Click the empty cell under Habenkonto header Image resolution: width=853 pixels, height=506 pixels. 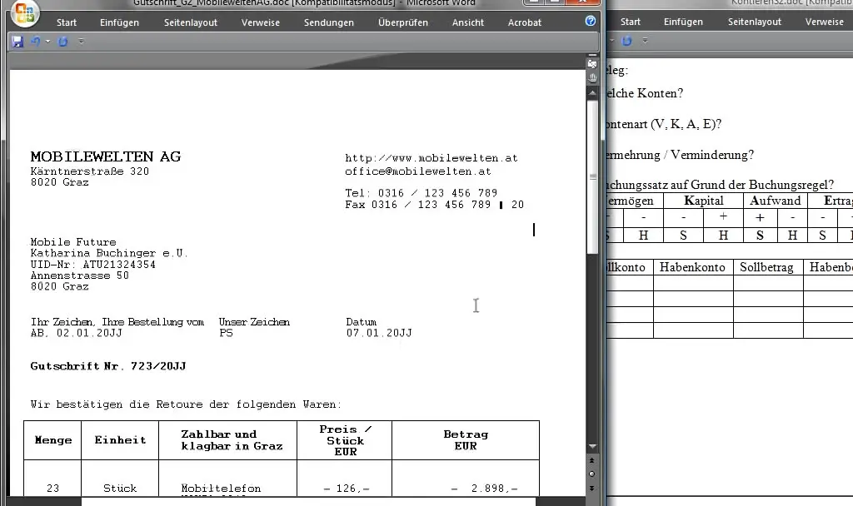tap(693, 283)
